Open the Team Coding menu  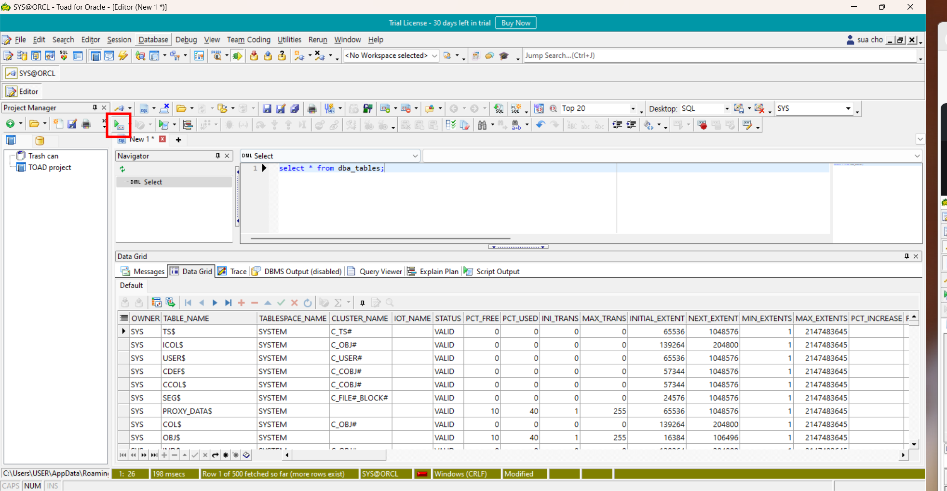coord(249,40)
